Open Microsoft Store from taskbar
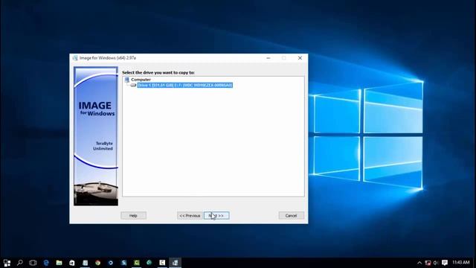The width and height of the screenshot is (476, 268). click(x=72, y=263)
